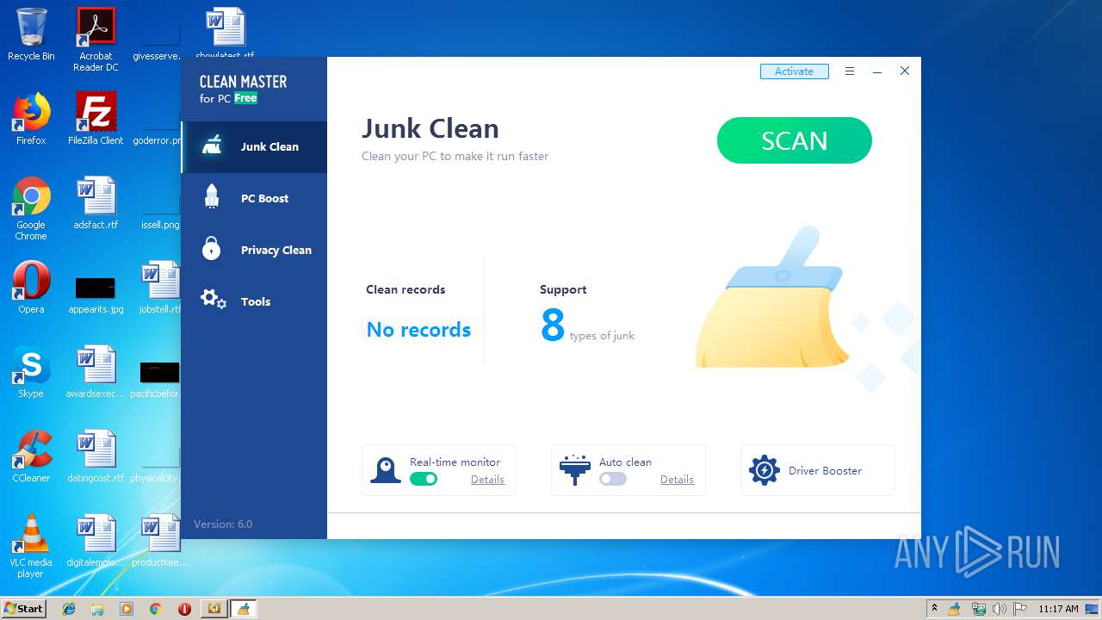Open the Windows Start menu

pos(23,609)
